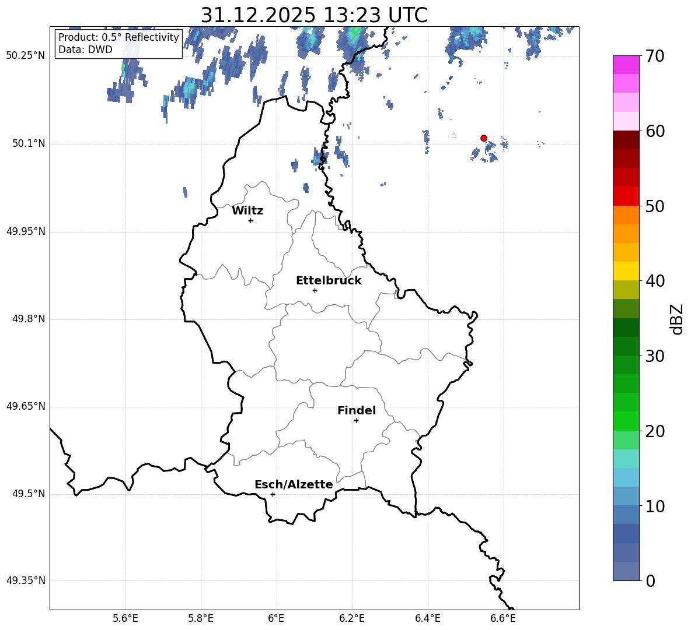Click the Ettelbruck station cross marker
Screen dimensions: 691x630
point(315,290)
